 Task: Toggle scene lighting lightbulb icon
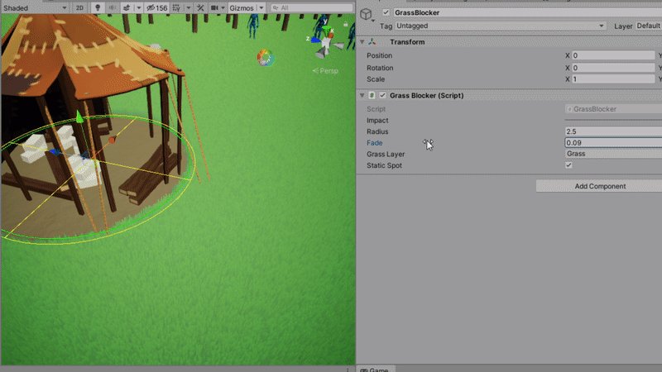98,7
